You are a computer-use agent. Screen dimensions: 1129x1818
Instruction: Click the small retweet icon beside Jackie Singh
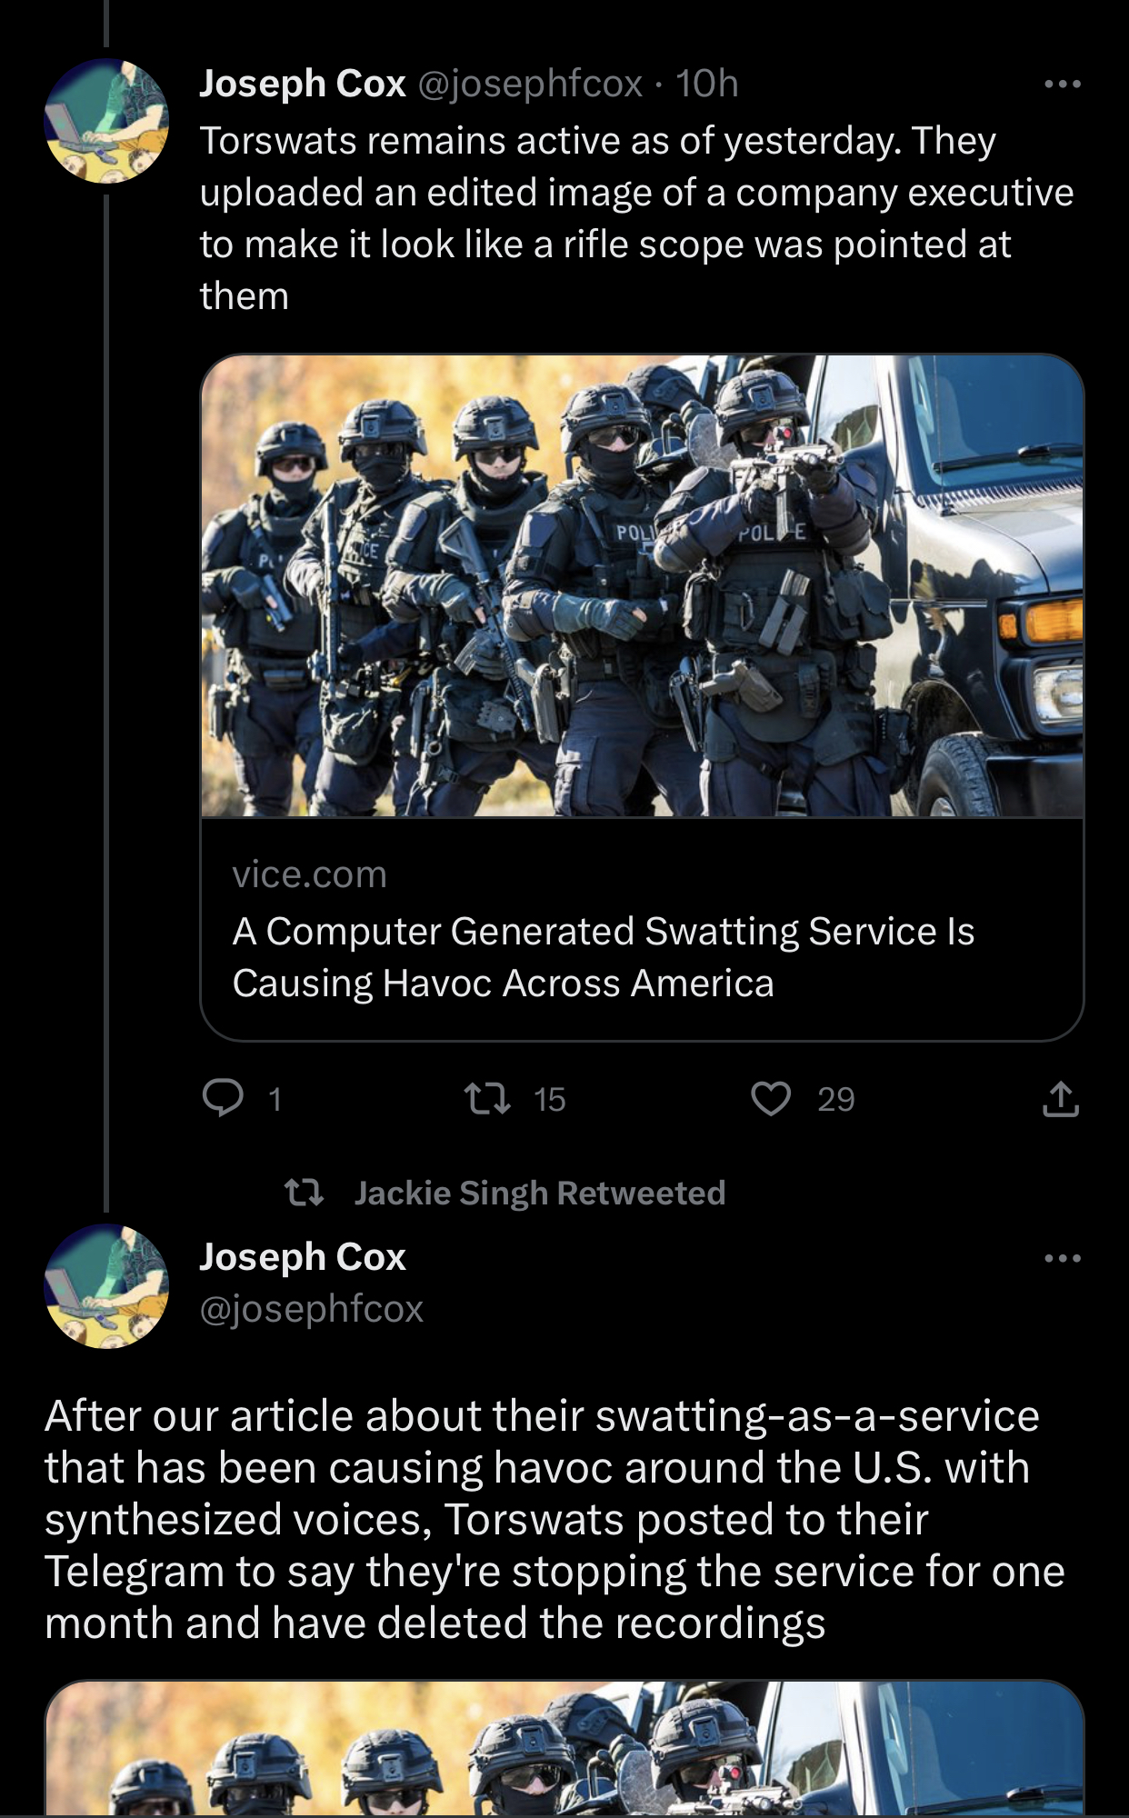click(x=304, y=1193)
